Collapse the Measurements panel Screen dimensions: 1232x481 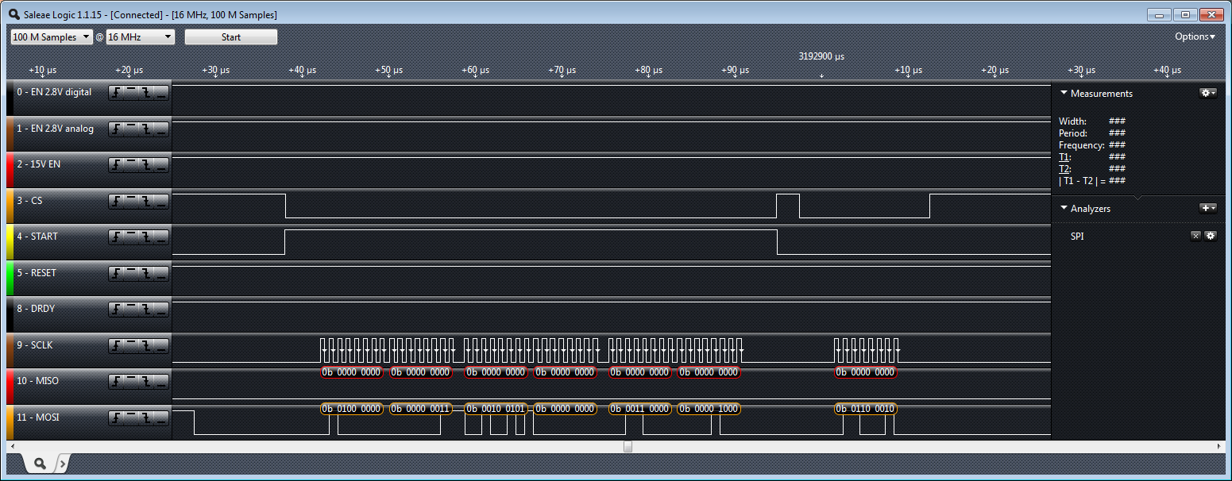click(1064, 93)
